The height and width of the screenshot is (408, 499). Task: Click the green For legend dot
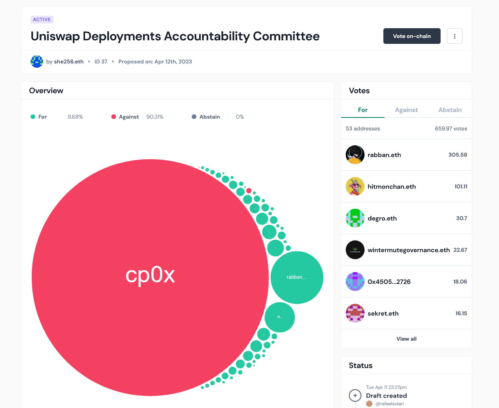click(33, 117)
